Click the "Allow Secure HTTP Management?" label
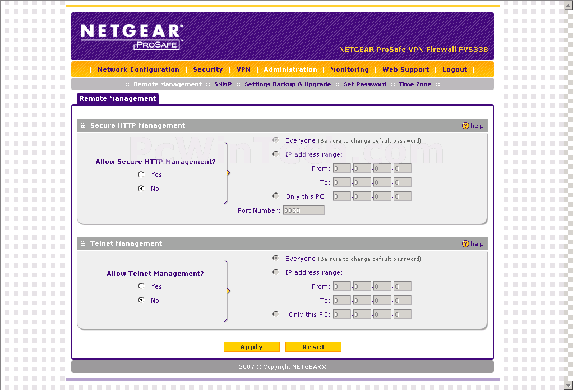Image resolution: width=573 pixels, height=390 pixels. point(155,162)
